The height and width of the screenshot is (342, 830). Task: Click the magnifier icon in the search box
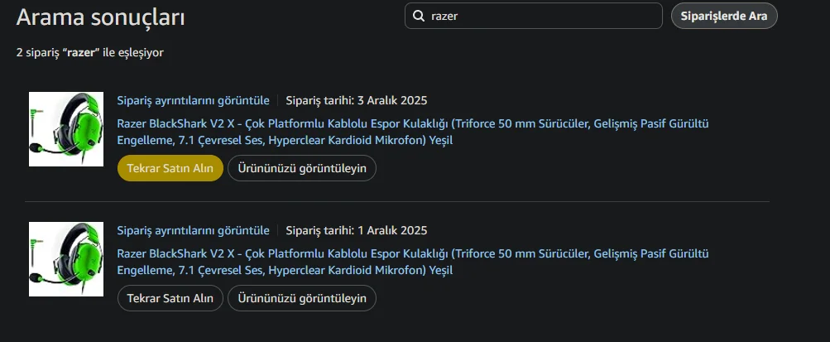419,17
